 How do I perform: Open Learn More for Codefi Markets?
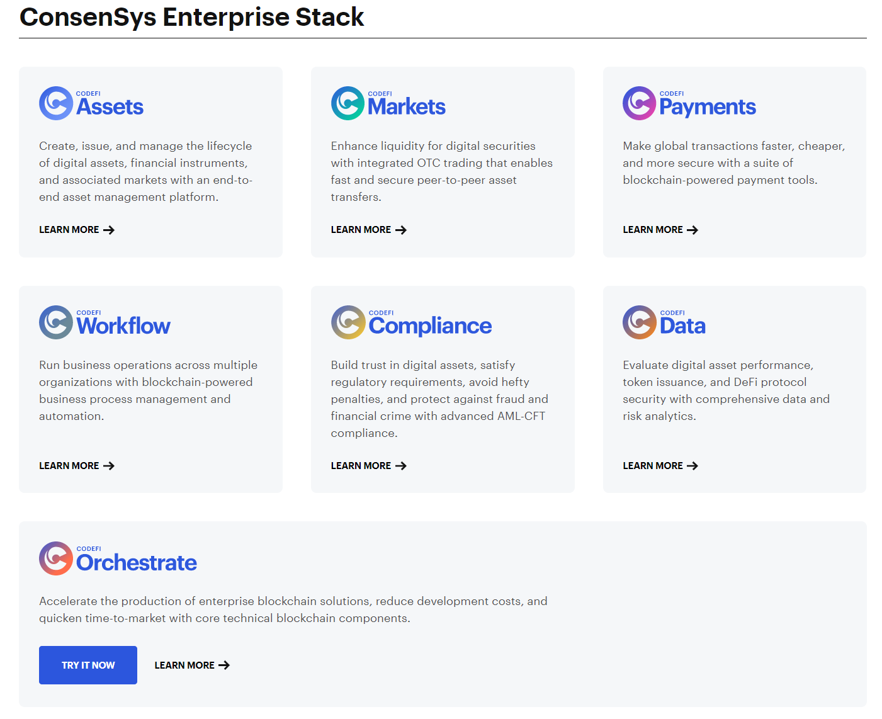tap(369, 230)
